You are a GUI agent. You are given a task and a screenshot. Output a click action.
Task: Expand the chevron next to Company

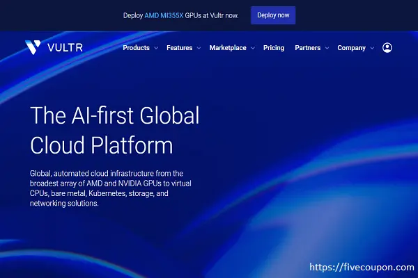373,48
